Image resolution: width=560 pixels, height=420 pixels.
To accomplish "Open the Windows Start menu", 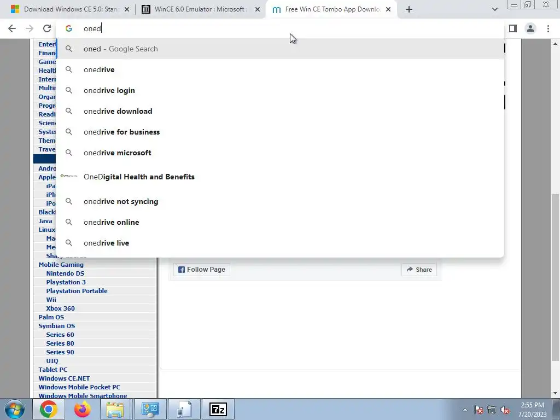I will click(x=15, y=409).
